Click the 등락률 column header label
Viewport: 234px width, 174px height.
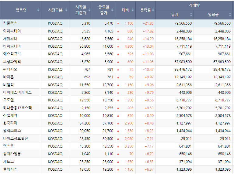coord(146,10)
